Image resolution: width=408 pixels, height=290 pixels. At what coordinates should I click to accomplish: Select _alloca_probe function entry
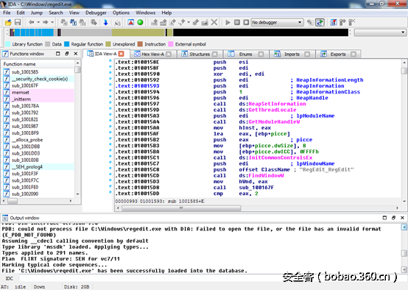[x=27, y=140]
